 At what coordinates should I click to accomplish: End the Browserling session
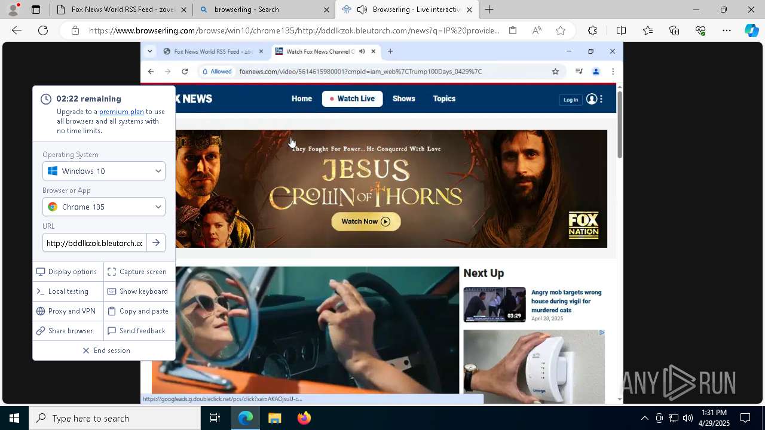106,351
